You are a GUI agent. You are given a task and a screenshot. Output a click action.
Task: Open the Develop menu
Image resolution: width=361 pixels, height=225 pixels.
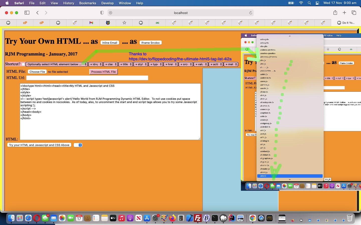click(x=108, y=3)
